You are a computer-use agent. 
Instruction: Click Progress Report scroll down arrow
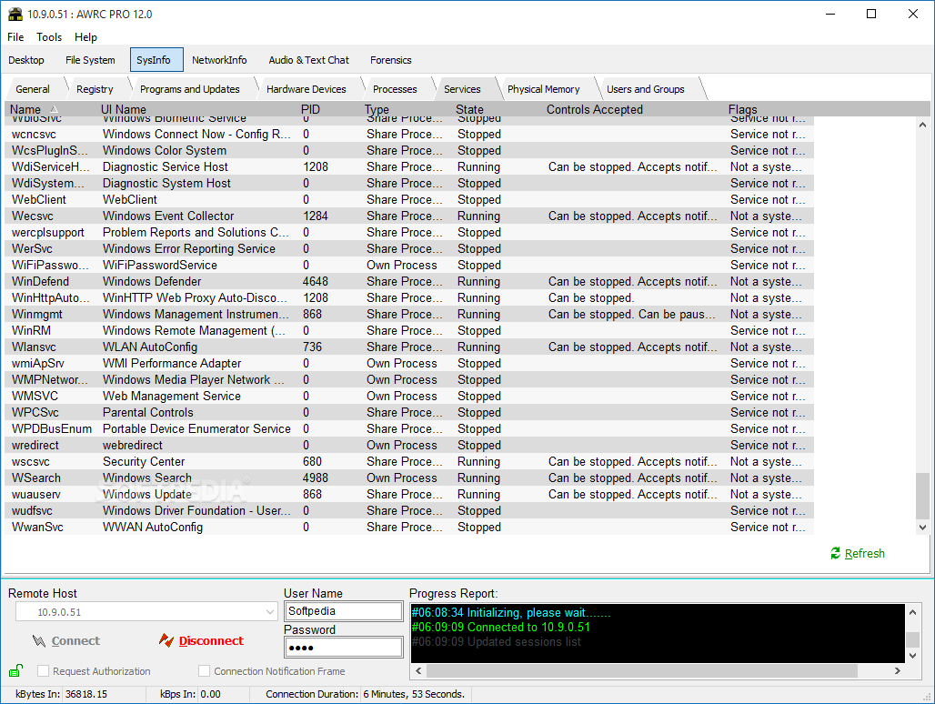coord(912,656)
